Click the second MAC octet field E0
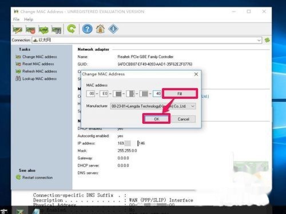 [104, 94]
